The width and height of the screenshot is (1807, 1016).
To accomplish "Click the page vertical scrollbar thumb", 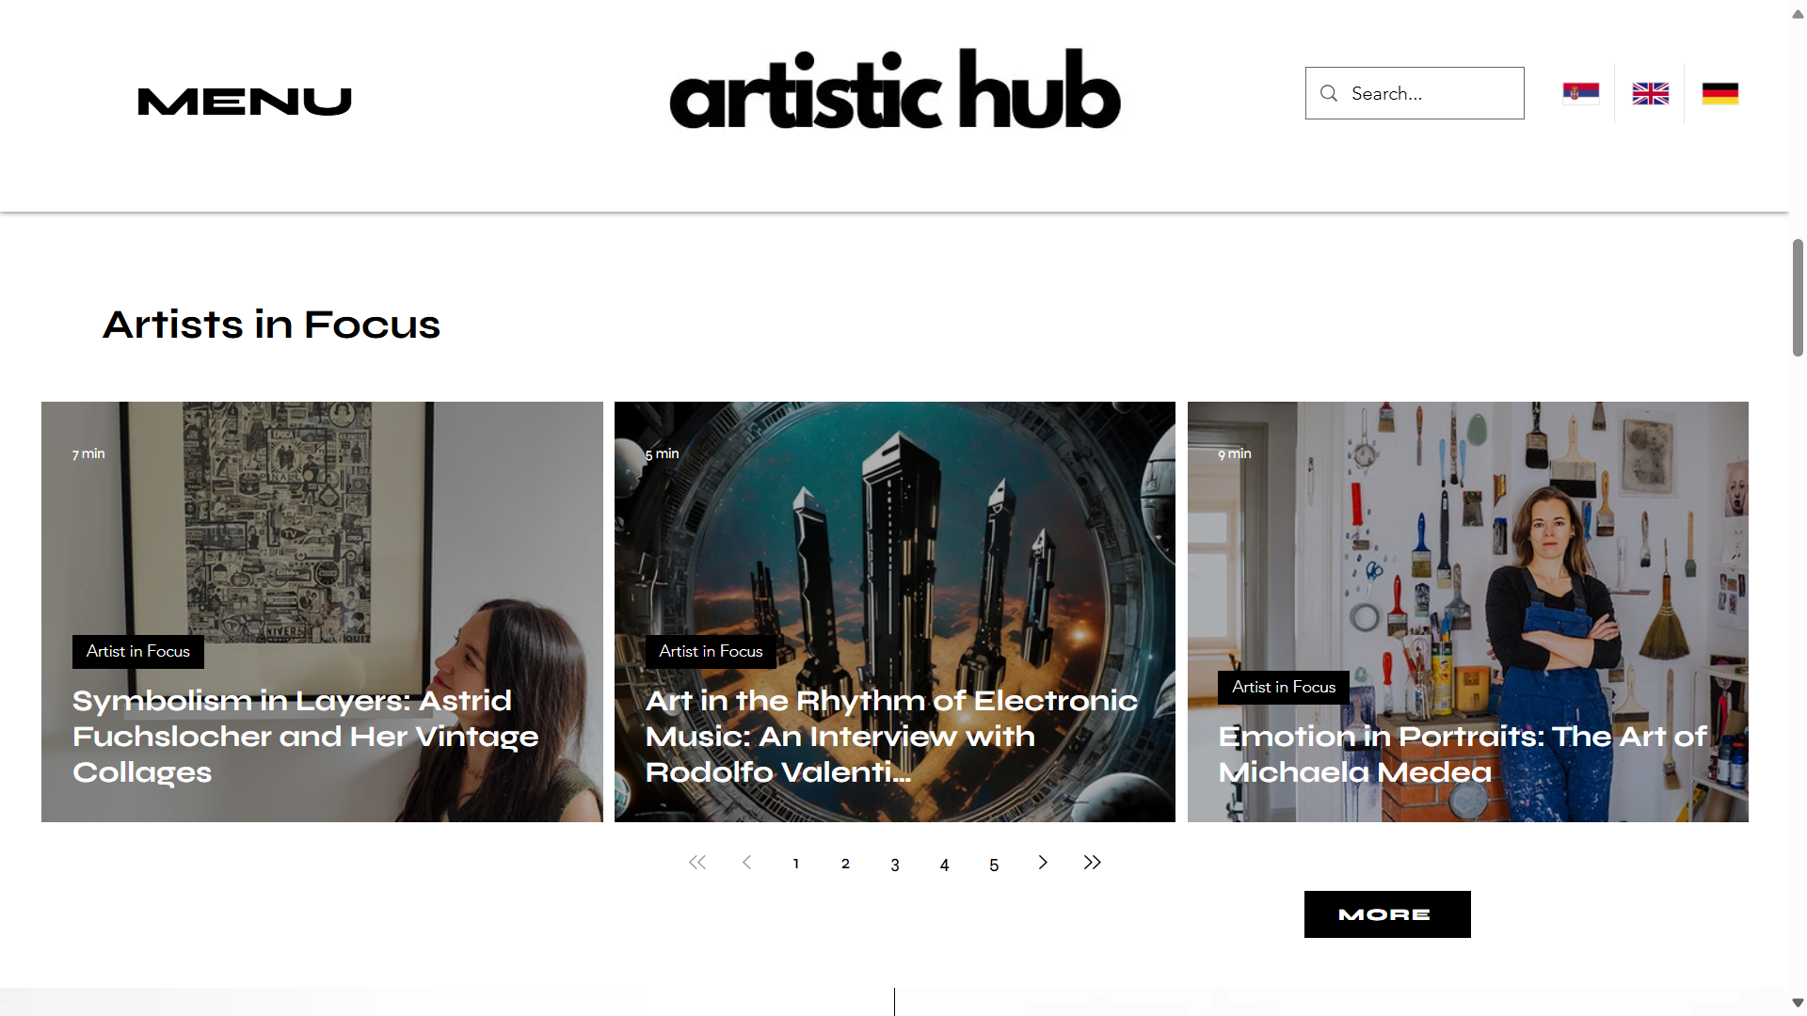I will pos(1798,297).
